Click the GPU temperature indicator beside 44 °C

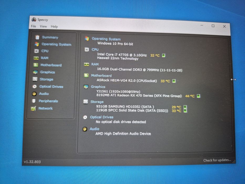point(198,96)
